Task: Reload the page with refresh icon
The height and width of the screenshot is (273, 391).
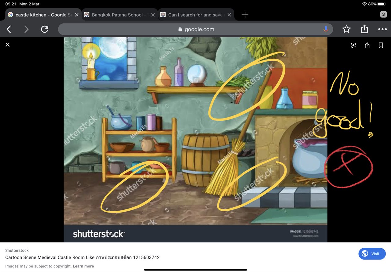Action: 45,29
